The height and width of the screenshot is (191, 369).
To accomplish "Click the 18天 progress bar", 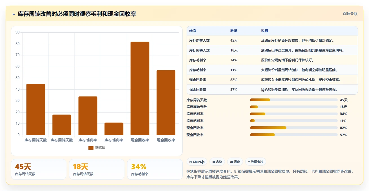I will [294, 107].
